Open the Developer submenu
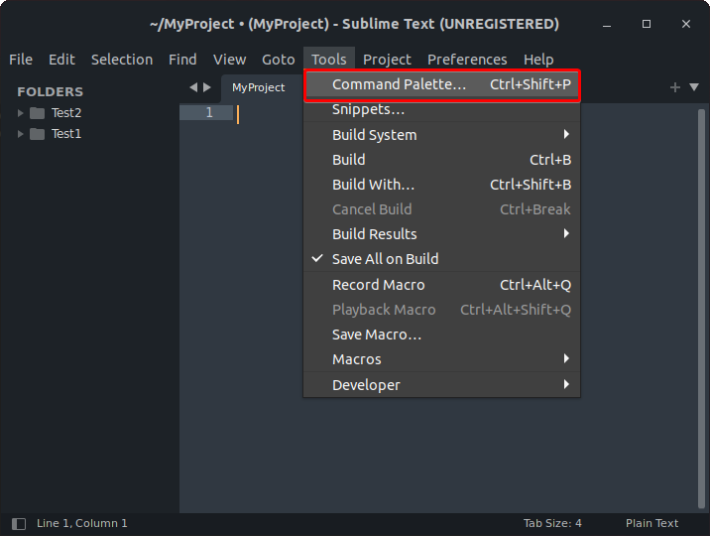Image resolution: width=710 pixels, height=536 pixels. [x=441, y=385]
